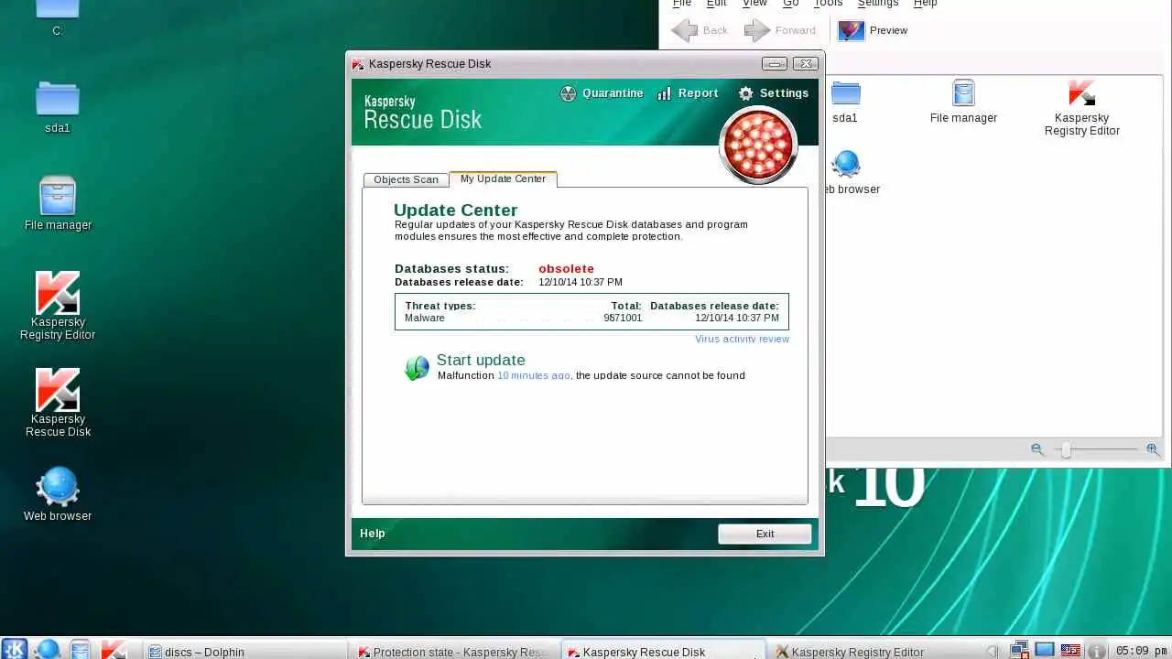Launch File manager from desktop

[58, 203]
